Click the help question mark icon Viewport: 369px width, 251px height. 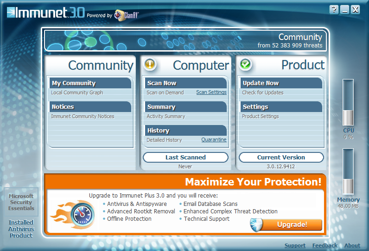334,10
